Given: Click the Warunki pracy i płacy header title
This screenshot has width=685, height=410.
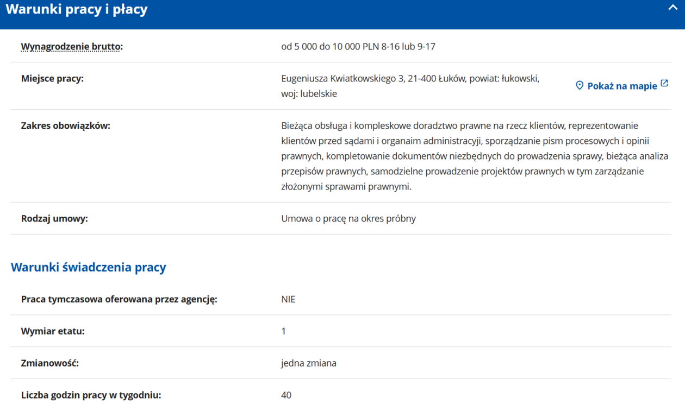Looking at the screenshot, I should [x=77, y=10].
